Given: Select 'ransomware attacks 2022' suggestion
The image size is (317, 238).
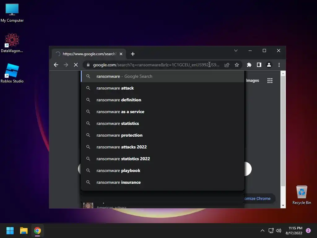Looking at the screenshot, I should (163, 147).
